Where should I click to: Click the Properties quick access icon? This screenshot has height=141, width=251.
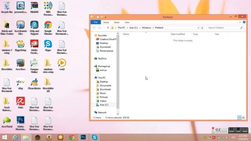click(x=98, y=17)
